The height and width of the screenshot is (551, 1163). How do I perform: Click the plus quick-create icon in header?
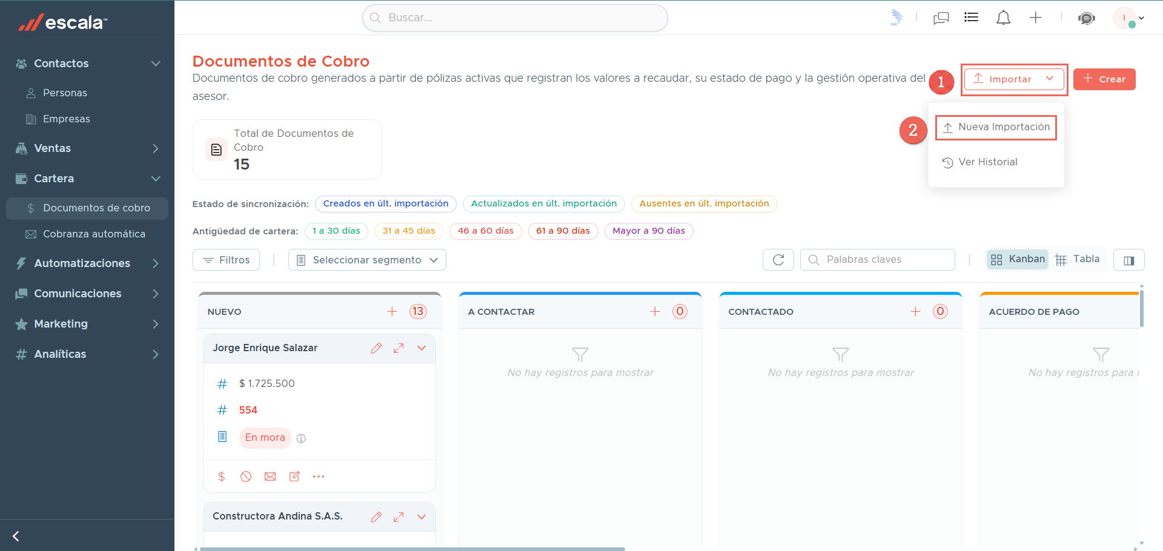click(x=1035, y=18)
